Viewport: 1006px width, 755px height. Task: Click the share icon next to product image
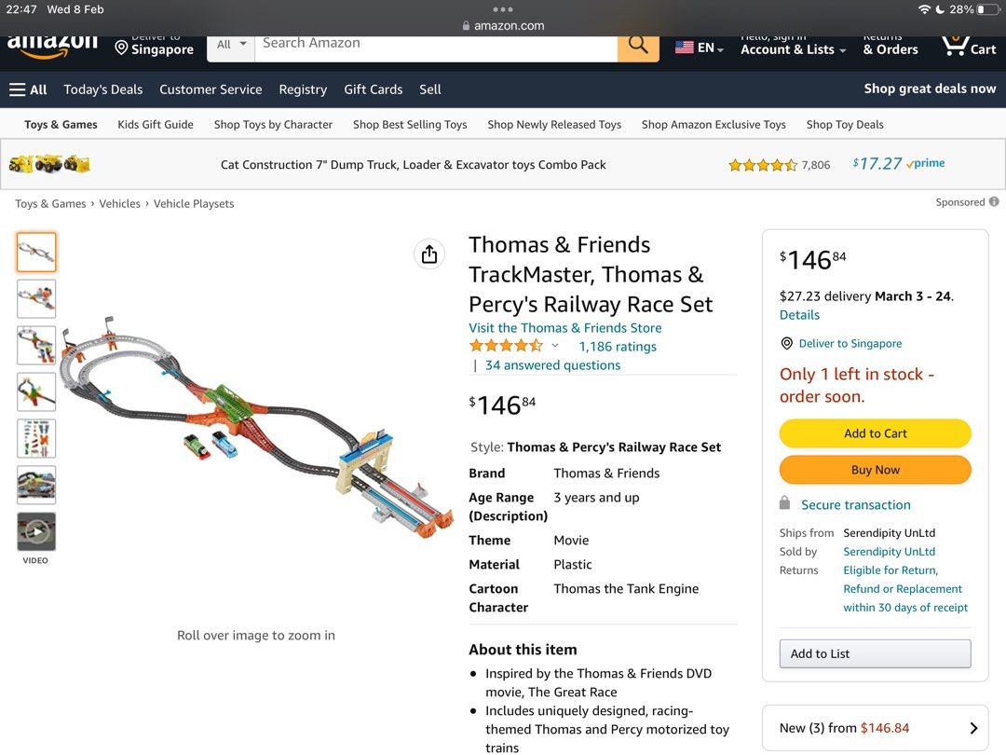[x=429, y=254]
